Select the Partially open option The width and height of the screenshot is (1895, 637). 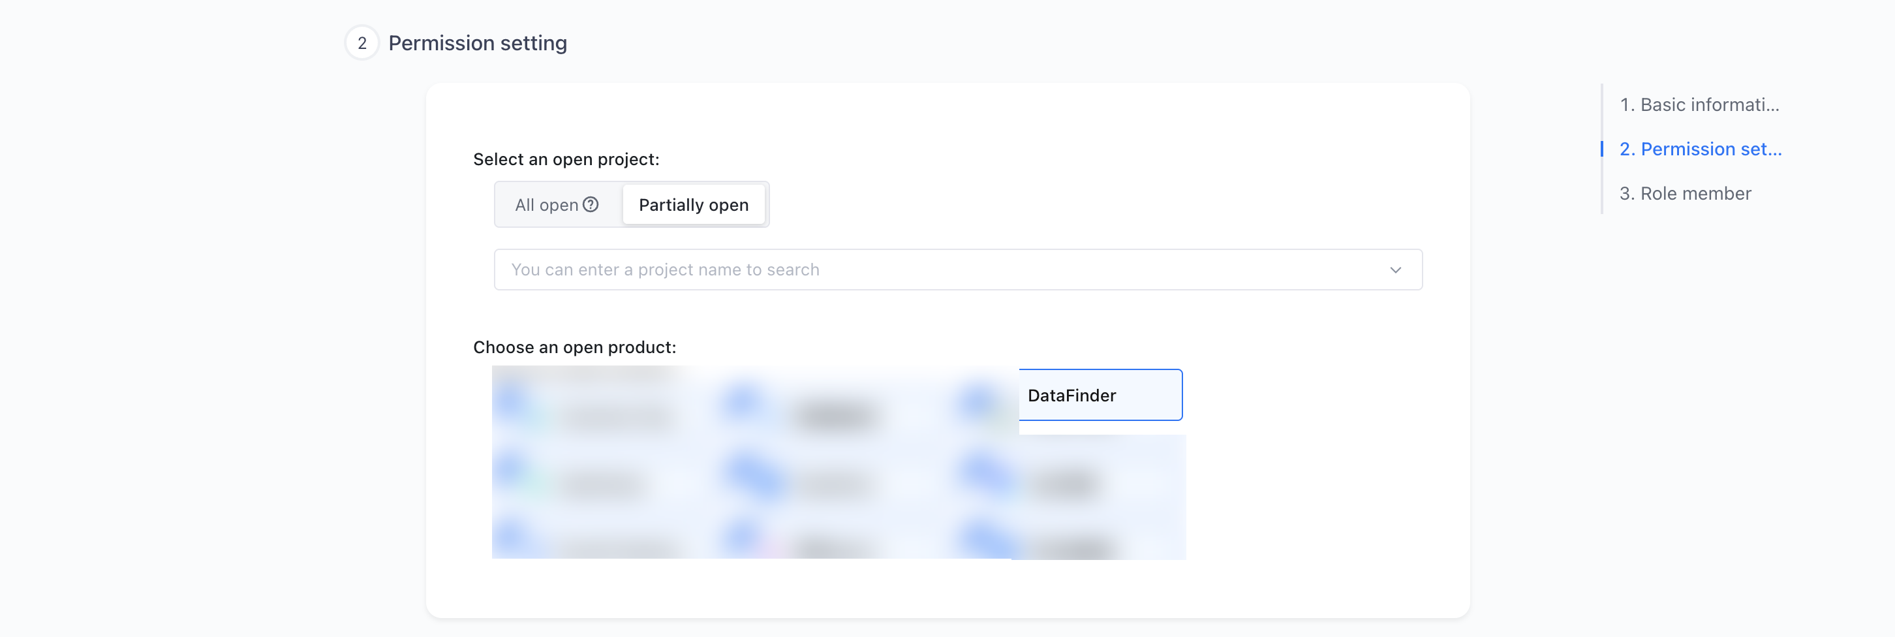tap(693, 204)
